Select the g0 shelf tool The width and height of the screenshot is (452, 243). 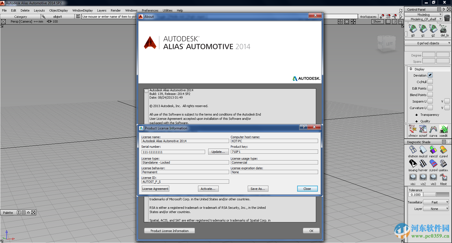(413, 29)
